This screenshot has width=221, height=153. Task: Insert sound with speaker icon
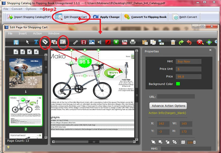pos(100,42)
